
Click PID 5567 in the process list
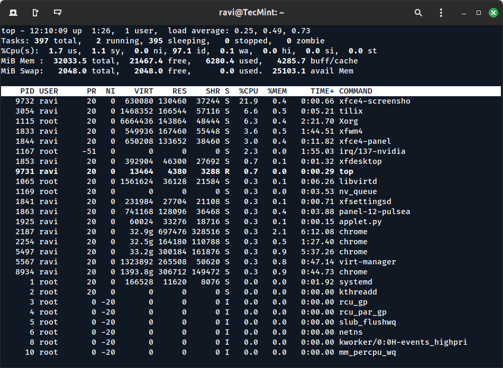click(25, 262)
